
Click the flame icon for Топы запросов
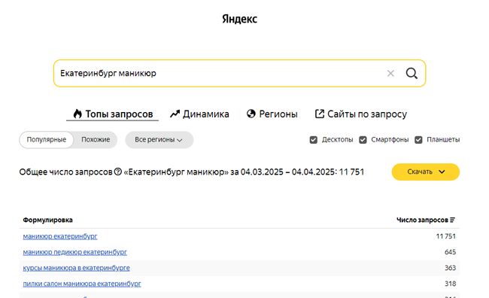[x=77, y=114]
